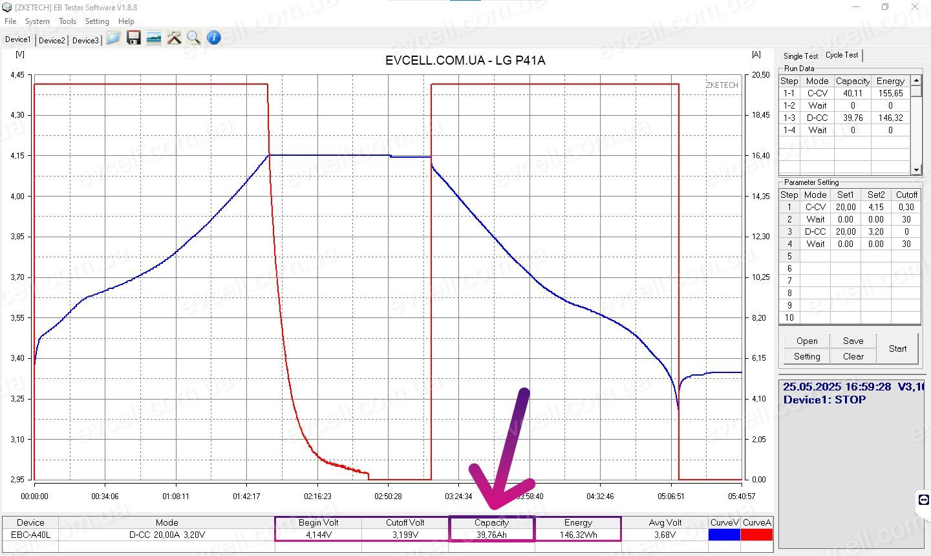Image resolution: width=931 pixels, height=556 pixels.
Task: Click capacity value 40,11 in Run Data
Action: pyautogui.click(x=853, y=93)
